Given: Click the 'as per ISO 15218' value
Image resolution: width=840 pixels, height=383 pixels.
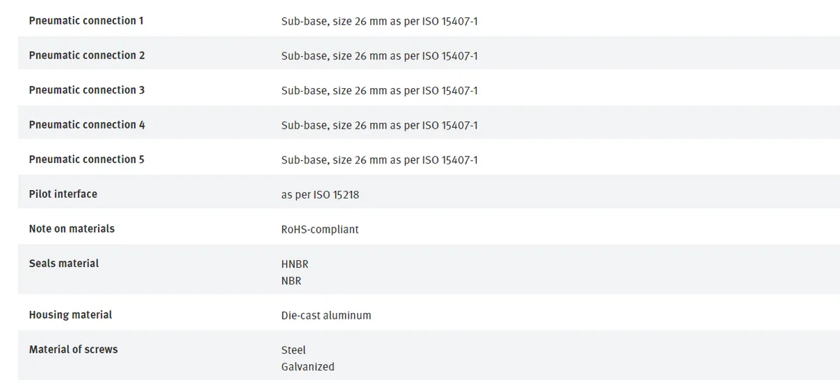Looking at the screenshot, I should click(320, 195).
